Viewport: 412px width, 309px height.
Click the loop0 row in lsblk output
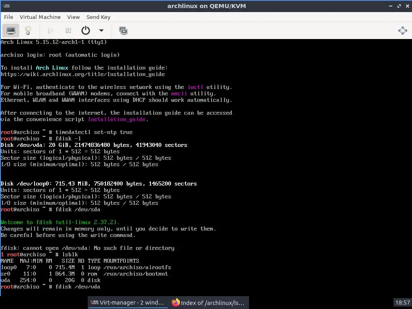86,268
